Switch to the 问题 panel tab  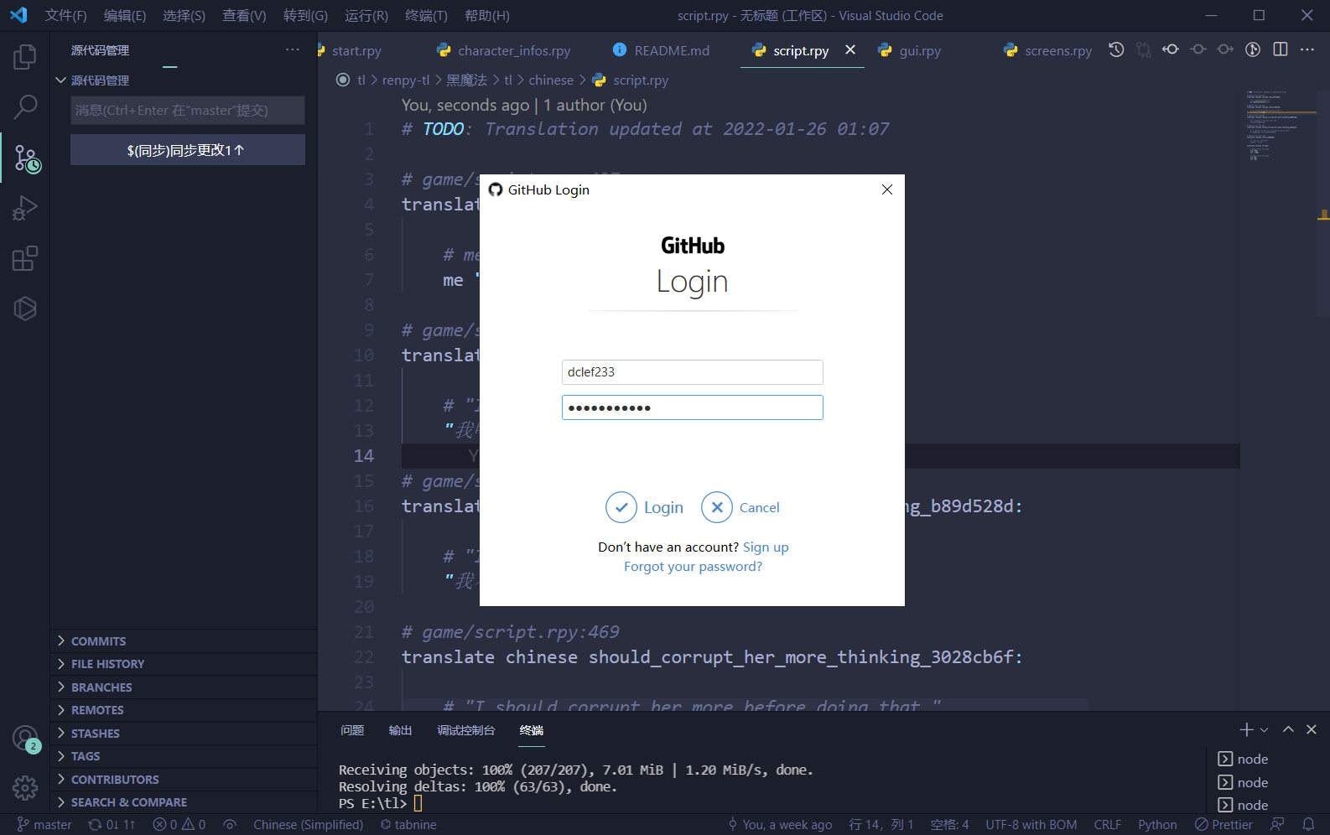click(352, 730)
